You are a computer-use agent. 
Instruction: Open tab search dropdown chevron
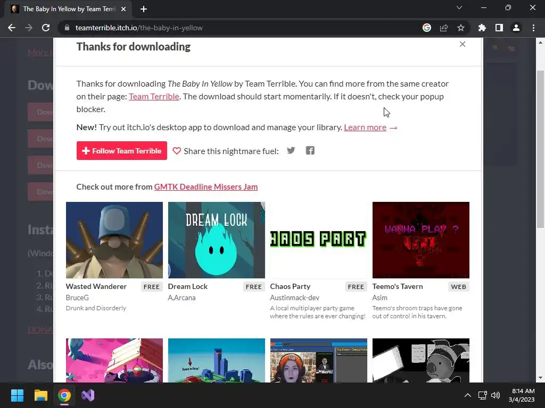(x=459, y=7)
